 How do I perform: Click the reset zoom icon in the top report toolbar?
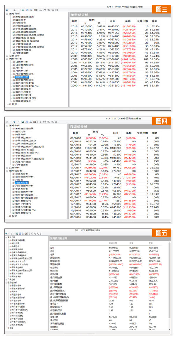56,10
